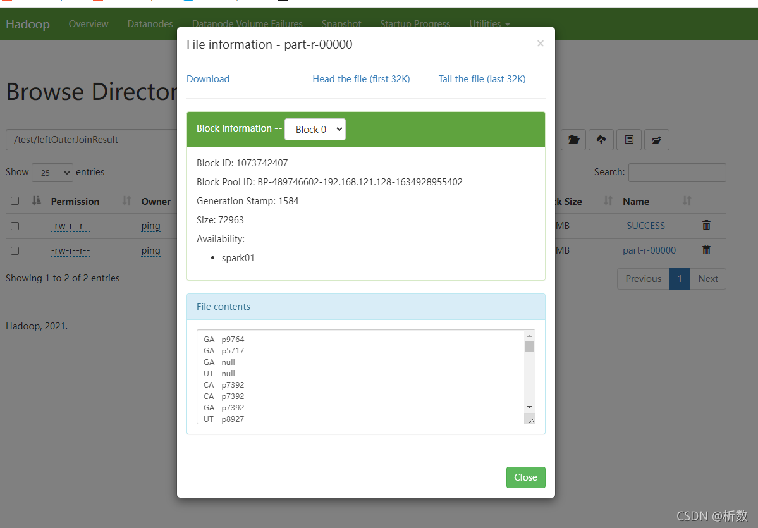
Task: Open the _SUCCESS file link
Action: point(644,225)
